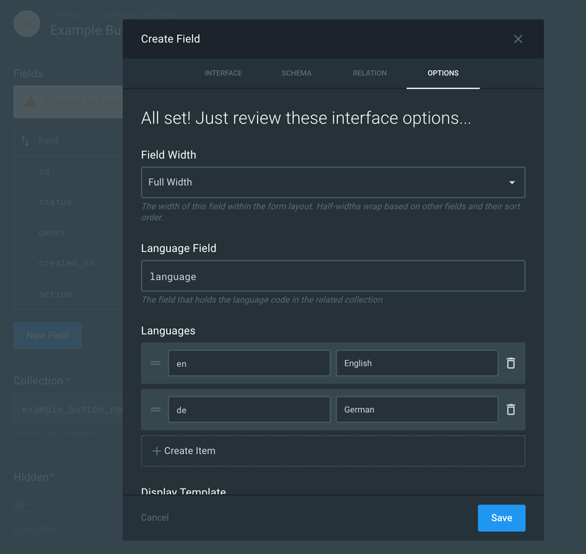586x554 pixels.
Task: Click drag handle of German row
Action: (156, 410)
